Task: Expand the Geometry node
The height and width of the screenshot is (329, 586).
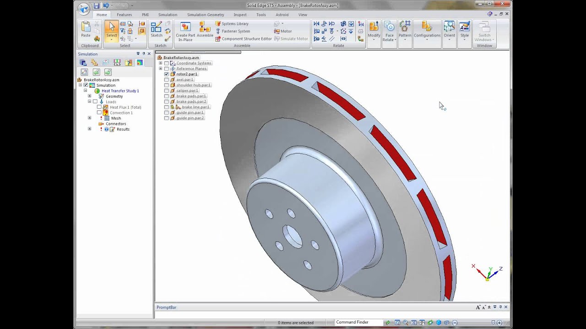Action: point(90,96)
